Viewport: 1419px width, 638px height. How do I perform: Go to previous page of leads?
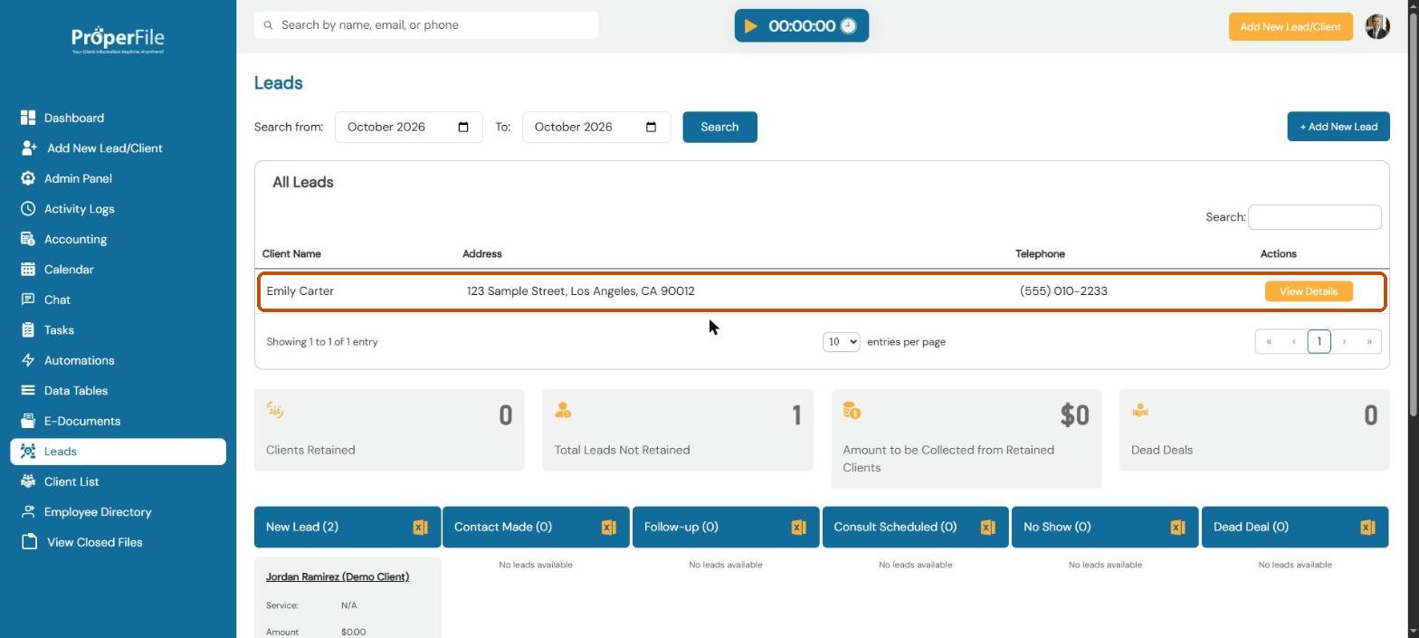[x=1293, y=341]
